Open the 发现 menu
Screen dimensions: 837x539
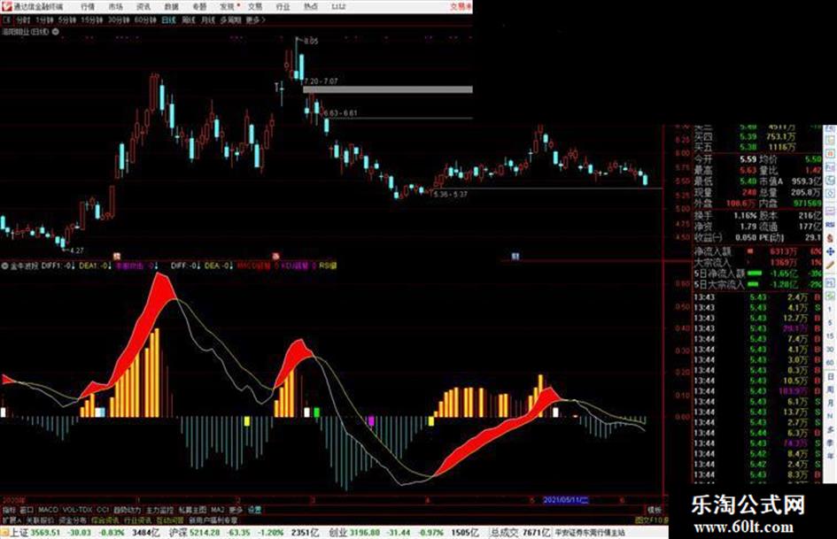(228, 6)
